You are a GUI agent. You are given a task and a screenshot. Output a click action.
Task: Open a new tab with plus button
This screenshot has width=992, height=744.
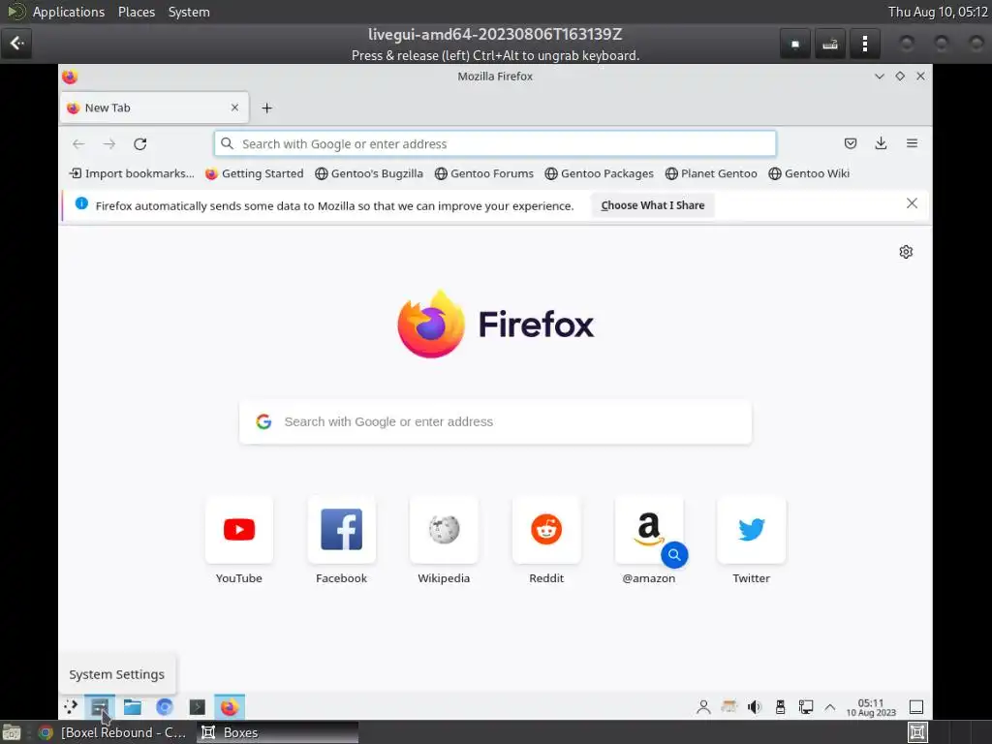[267, 108]
